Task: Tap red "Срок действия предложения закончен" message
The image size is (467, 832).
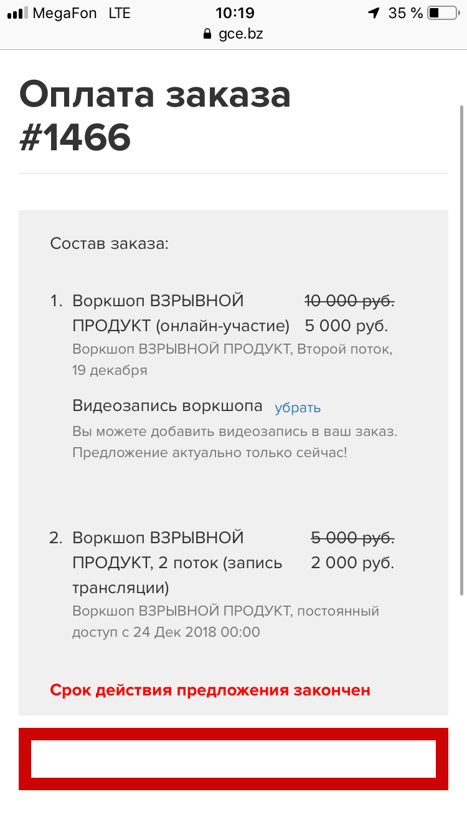Action: 210,690
